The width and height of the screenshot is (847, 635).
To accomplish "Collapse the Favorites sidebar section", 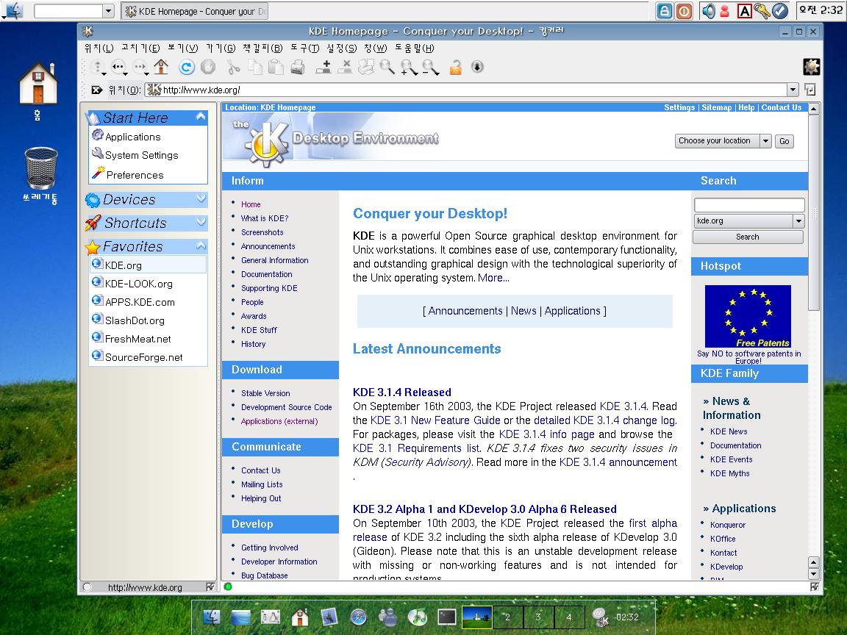I will click(201, 245).
